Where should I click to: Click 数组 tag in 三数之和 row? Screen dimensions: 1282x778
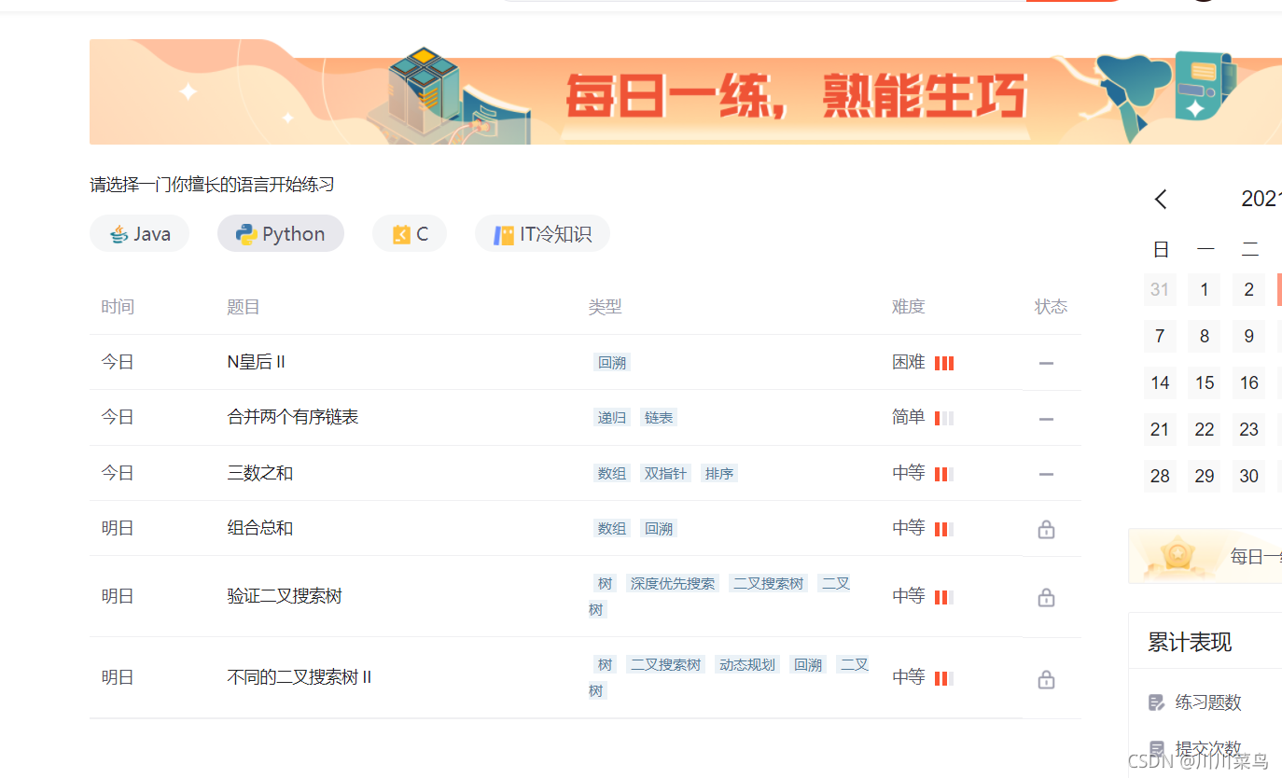tap(612, 474)
